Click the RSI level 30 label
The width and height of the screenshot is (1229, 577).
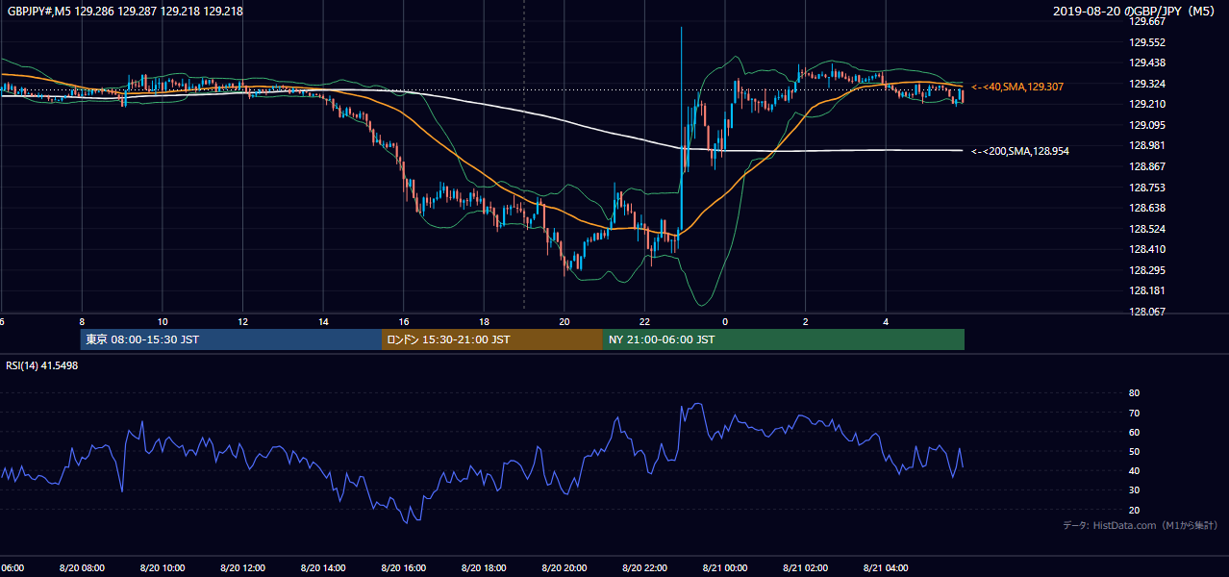[x=1134, y=490]
